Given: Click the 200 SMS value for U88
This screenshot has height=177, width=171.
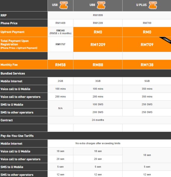Looking at the screenshot, I should 98,112.
